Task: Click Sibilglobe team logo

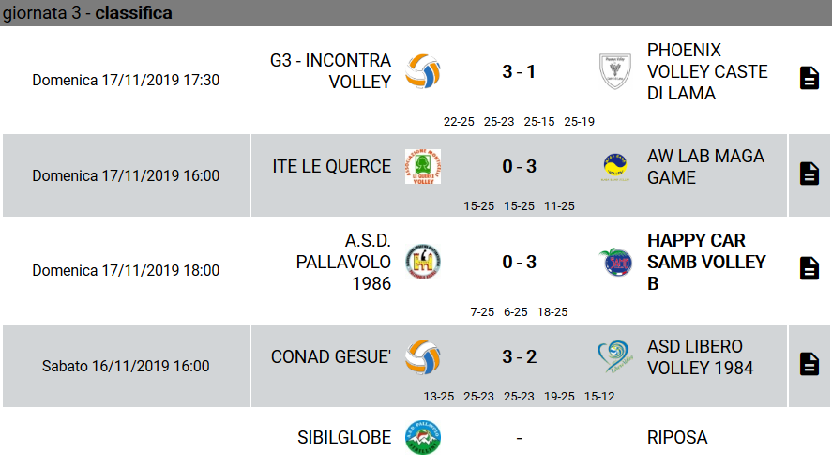Action: pos(423,437)
